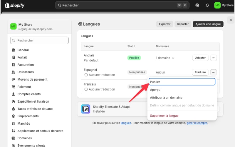The width and height of the screenshot is (235, 147).
Task: Click the Ajouter une langue button
Action: [x=208, y=24]
